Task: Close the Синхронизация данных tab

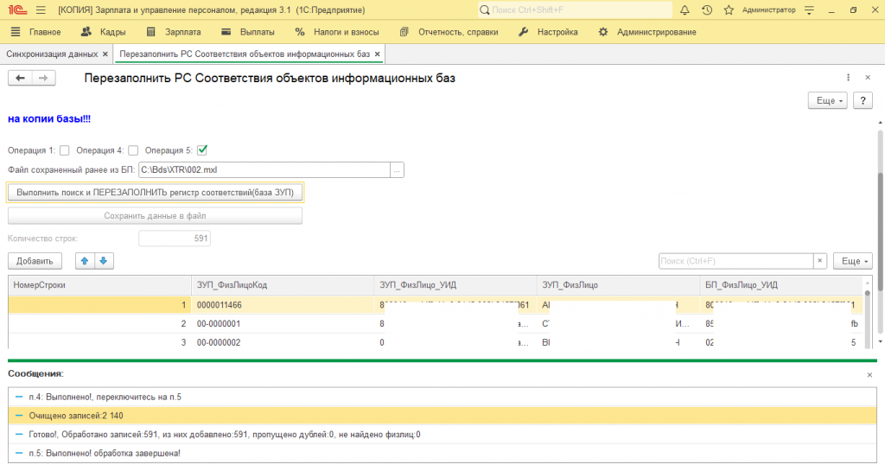Action: coord(105,54)
